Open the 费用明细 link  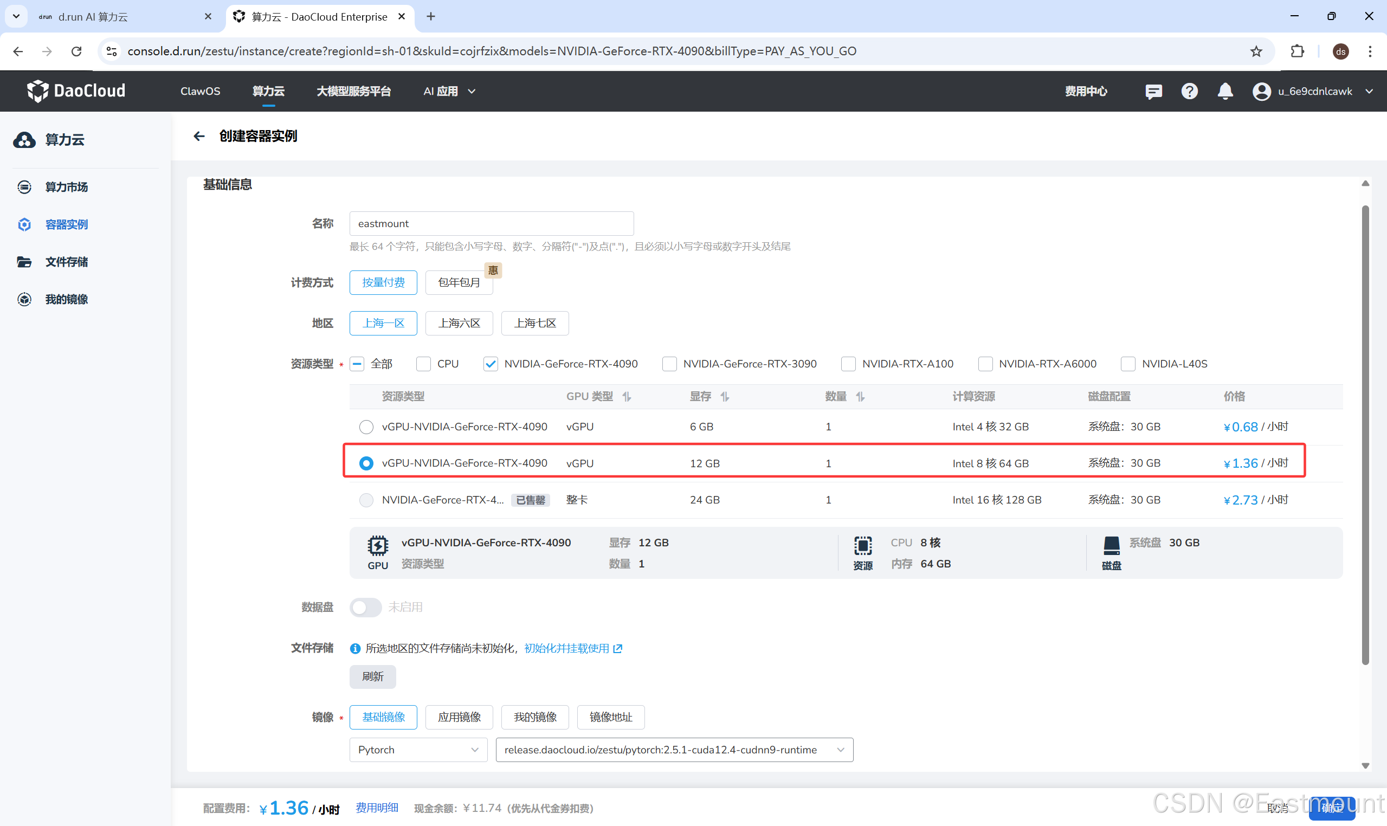[x=377, y=808]
